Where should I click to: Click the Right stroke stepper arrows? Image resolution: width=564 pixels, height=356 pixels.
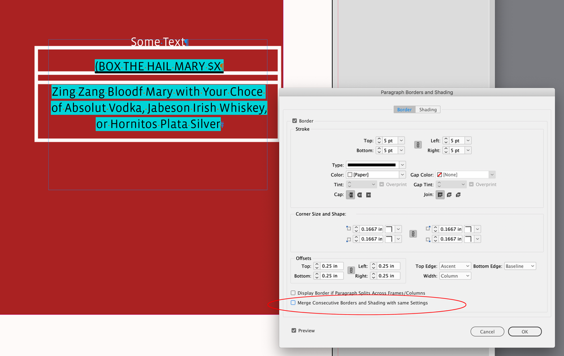point(446,150)
